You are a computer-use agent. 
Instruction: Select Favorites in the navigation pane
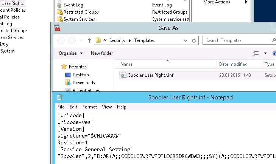78,67
